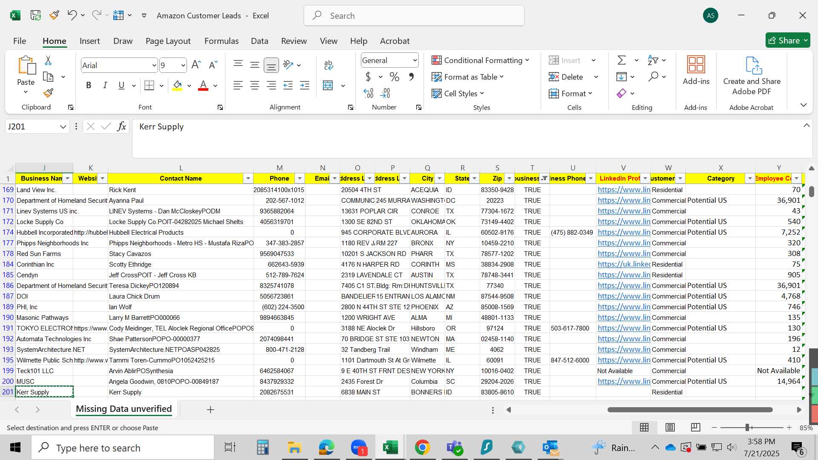Expand the formula bar chevron
This screenshot has width=818, height=460.
pyautogui.click(x=806, y=125)
